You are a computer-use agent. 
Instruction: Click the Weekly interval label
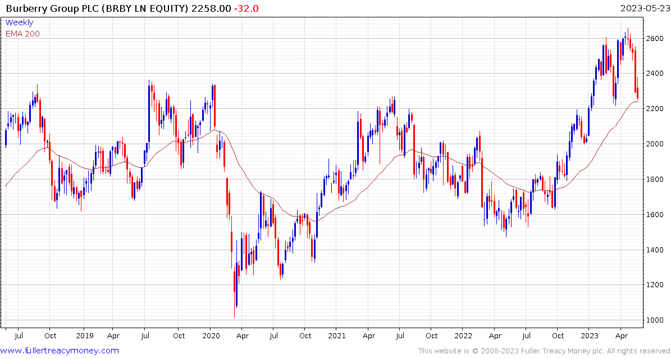19,22
